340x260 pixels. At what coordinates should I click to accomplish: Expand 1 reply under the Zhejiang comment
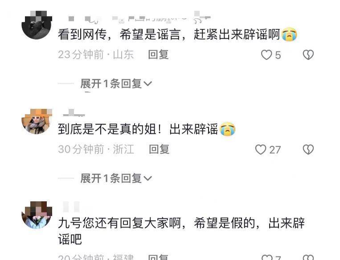coord(116,178)
